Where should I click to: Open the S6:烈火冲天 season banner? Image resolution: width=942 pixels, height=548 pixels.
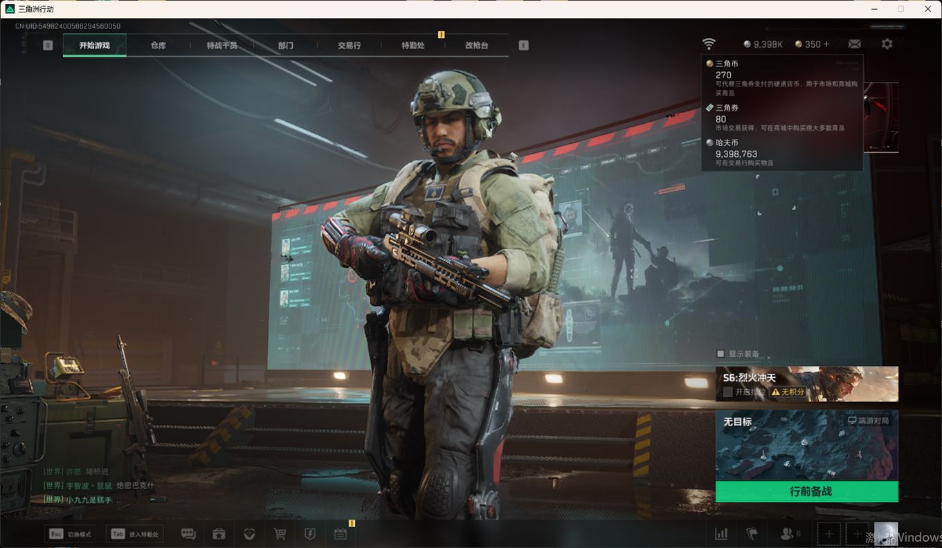807,384
